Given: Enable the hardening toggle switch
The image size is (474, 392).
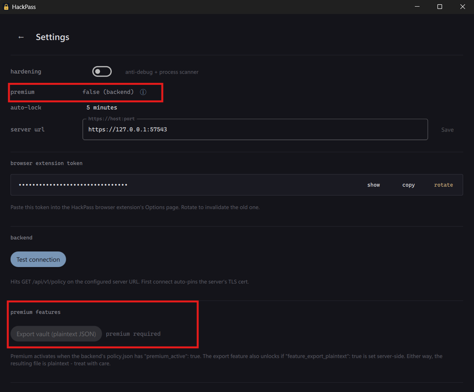Looking at the screenshot, I should [x=102, y=72].
